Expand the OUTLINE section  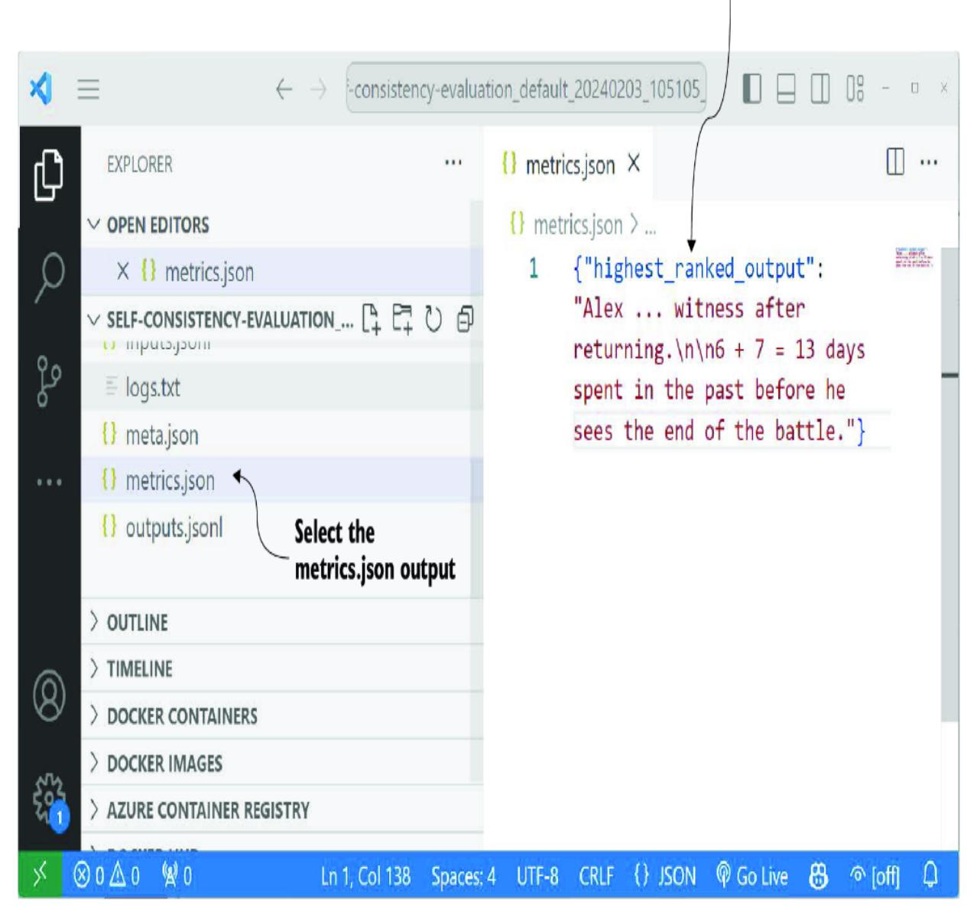pyautogui.click(x=138, y=623)
